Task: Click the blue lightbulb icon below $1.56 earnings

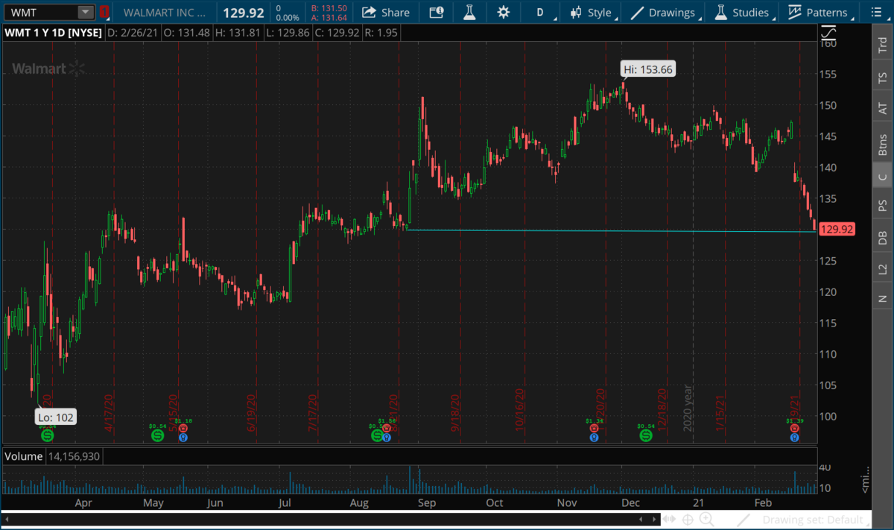Action: tap(387, 438)
